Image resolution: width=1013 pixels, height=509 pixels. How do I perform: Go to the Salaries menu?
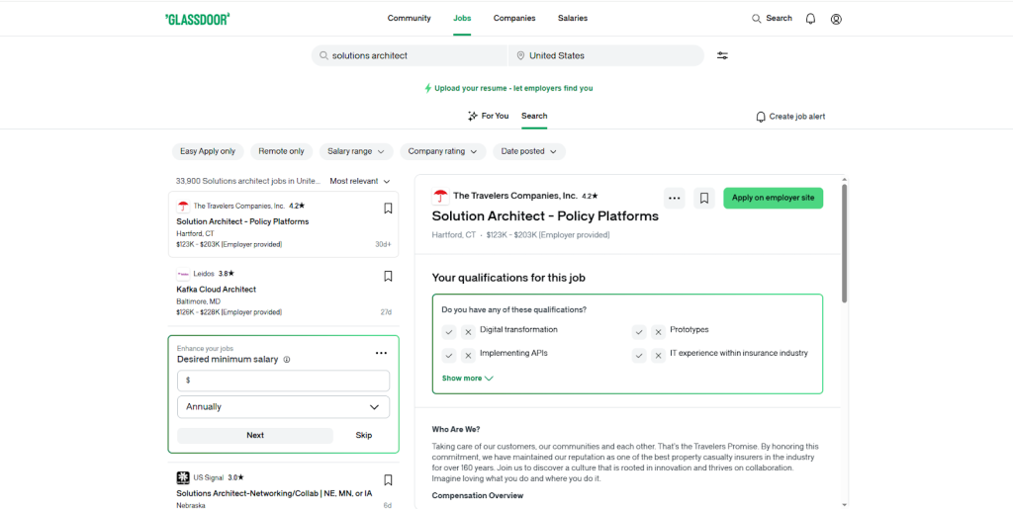pyautogui.click(x=573, y=18)
